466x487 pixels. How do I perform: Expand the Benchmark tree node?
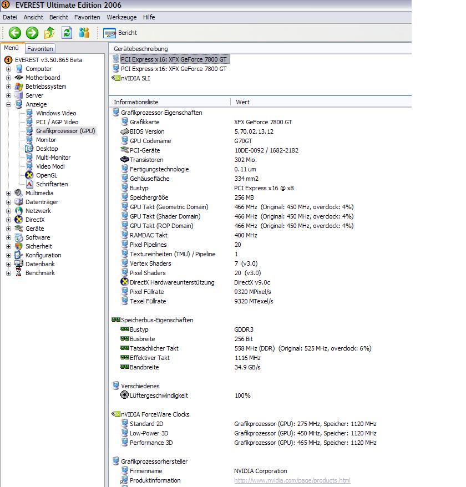click(9, 273)
